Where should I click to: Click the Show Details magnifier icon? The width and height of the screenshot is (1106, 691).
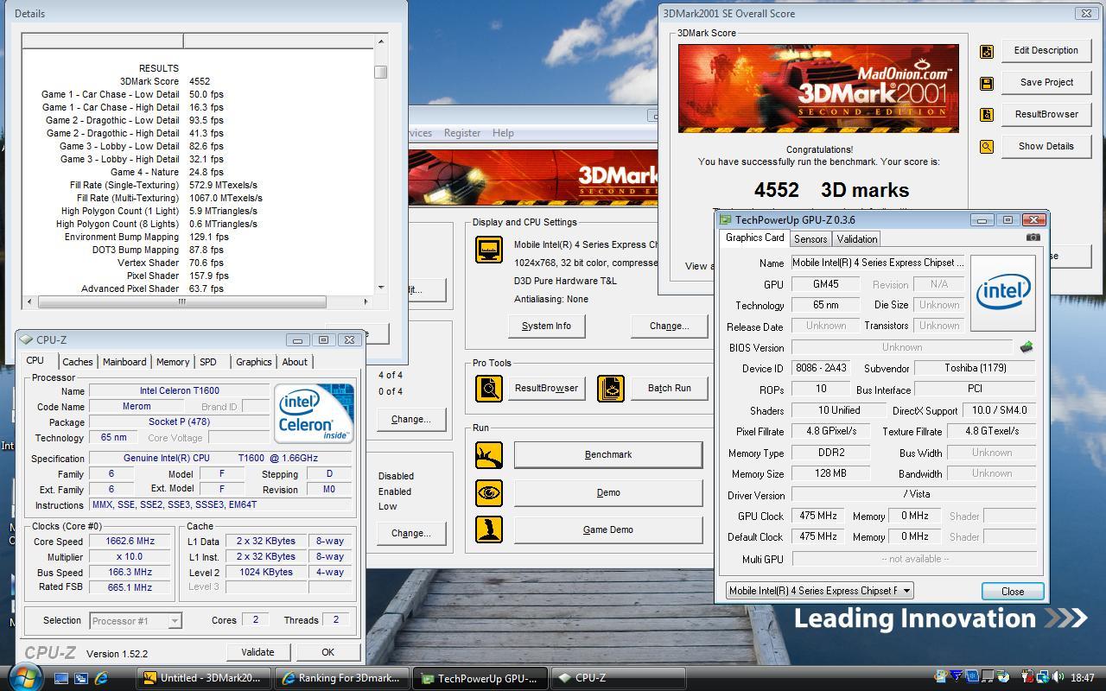tap(986, 147)
